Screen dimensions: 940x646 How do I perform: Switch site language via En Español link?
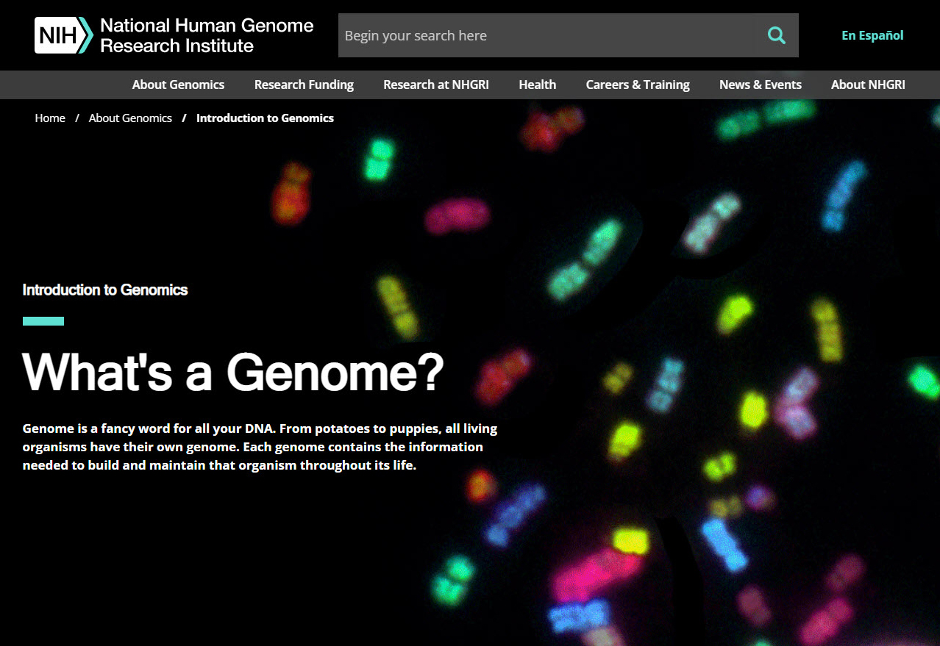(x=872, y=35)
